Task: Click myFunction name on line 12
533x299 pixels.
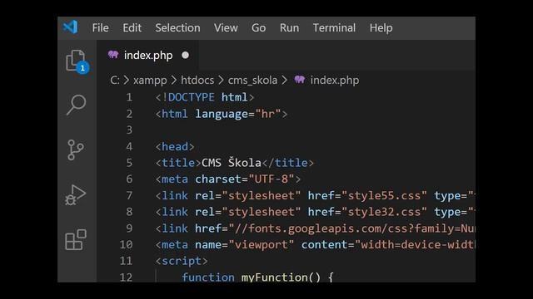Action: 274,277
